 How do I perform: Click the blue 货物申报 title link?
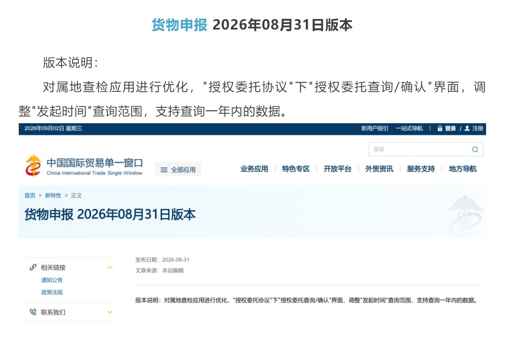(x=179, y=25)
